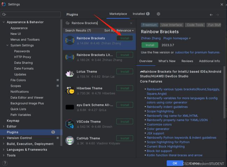This screenshot has height=167, width=227.
Task: Open Path Variables settings
Action: pos(21,115)
